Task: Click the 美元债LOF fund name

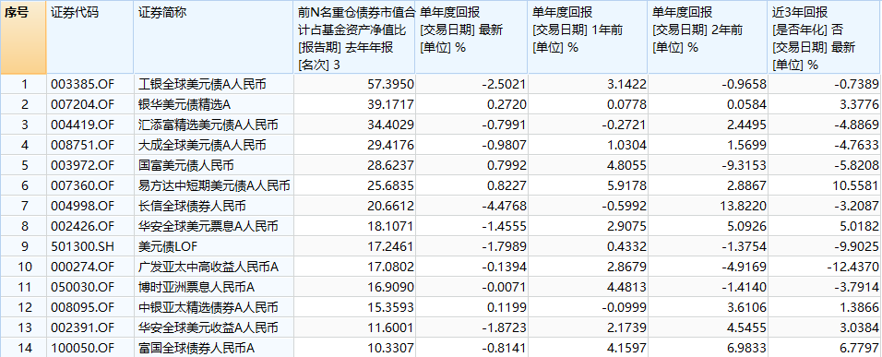Action: (168, 247)
